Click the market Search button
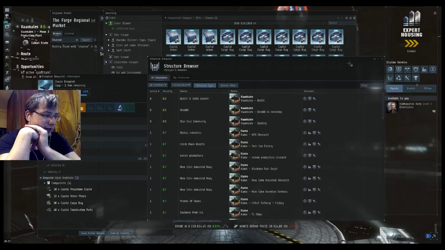This screenshot has height=250, width=445. pyautogui.click(x=86, y=40)
